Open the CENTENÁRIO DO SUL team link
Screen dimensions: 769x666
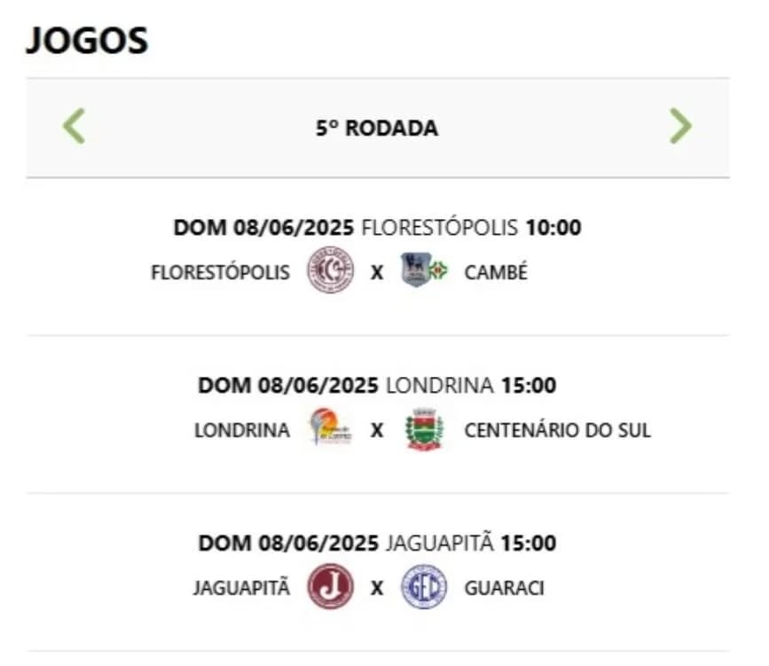point(557,431)
